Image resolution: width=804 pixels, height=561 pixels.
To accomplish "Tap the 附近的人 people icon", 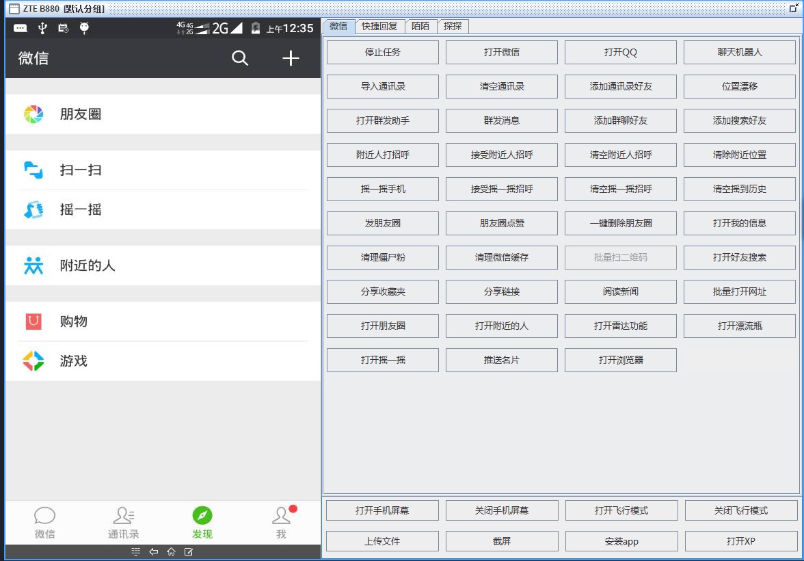I will click(33, 265).
